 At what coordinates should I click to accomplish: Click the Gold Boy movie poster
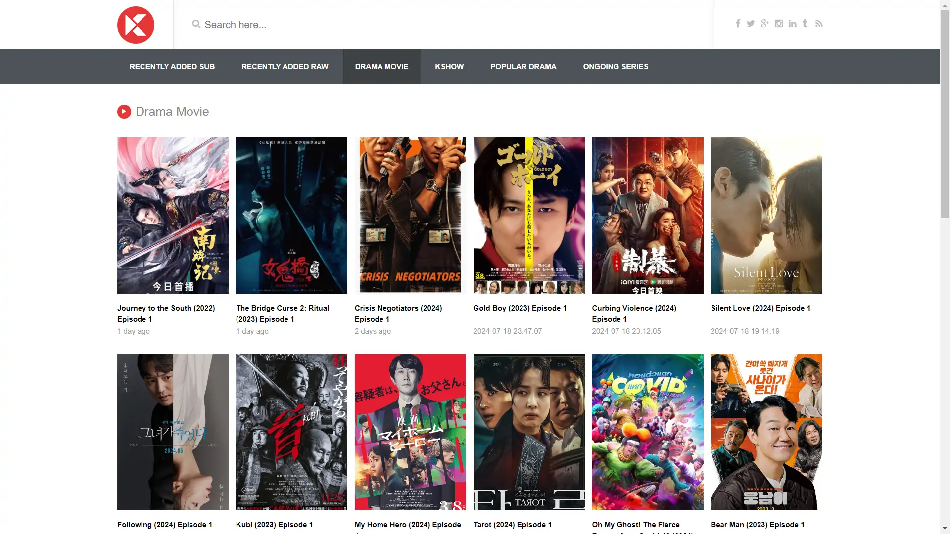tap(528, 216)
